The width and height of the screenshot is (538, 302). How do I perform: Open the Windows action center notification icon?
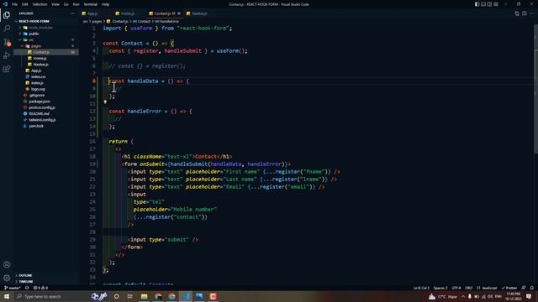click(x=529, y=296)
